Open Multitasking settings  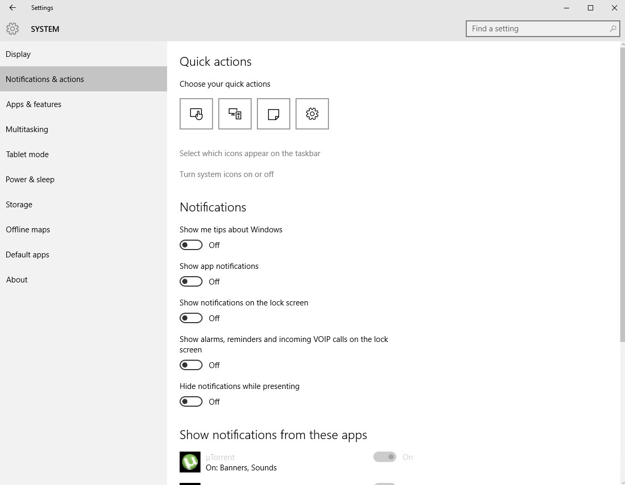[84, 129]
